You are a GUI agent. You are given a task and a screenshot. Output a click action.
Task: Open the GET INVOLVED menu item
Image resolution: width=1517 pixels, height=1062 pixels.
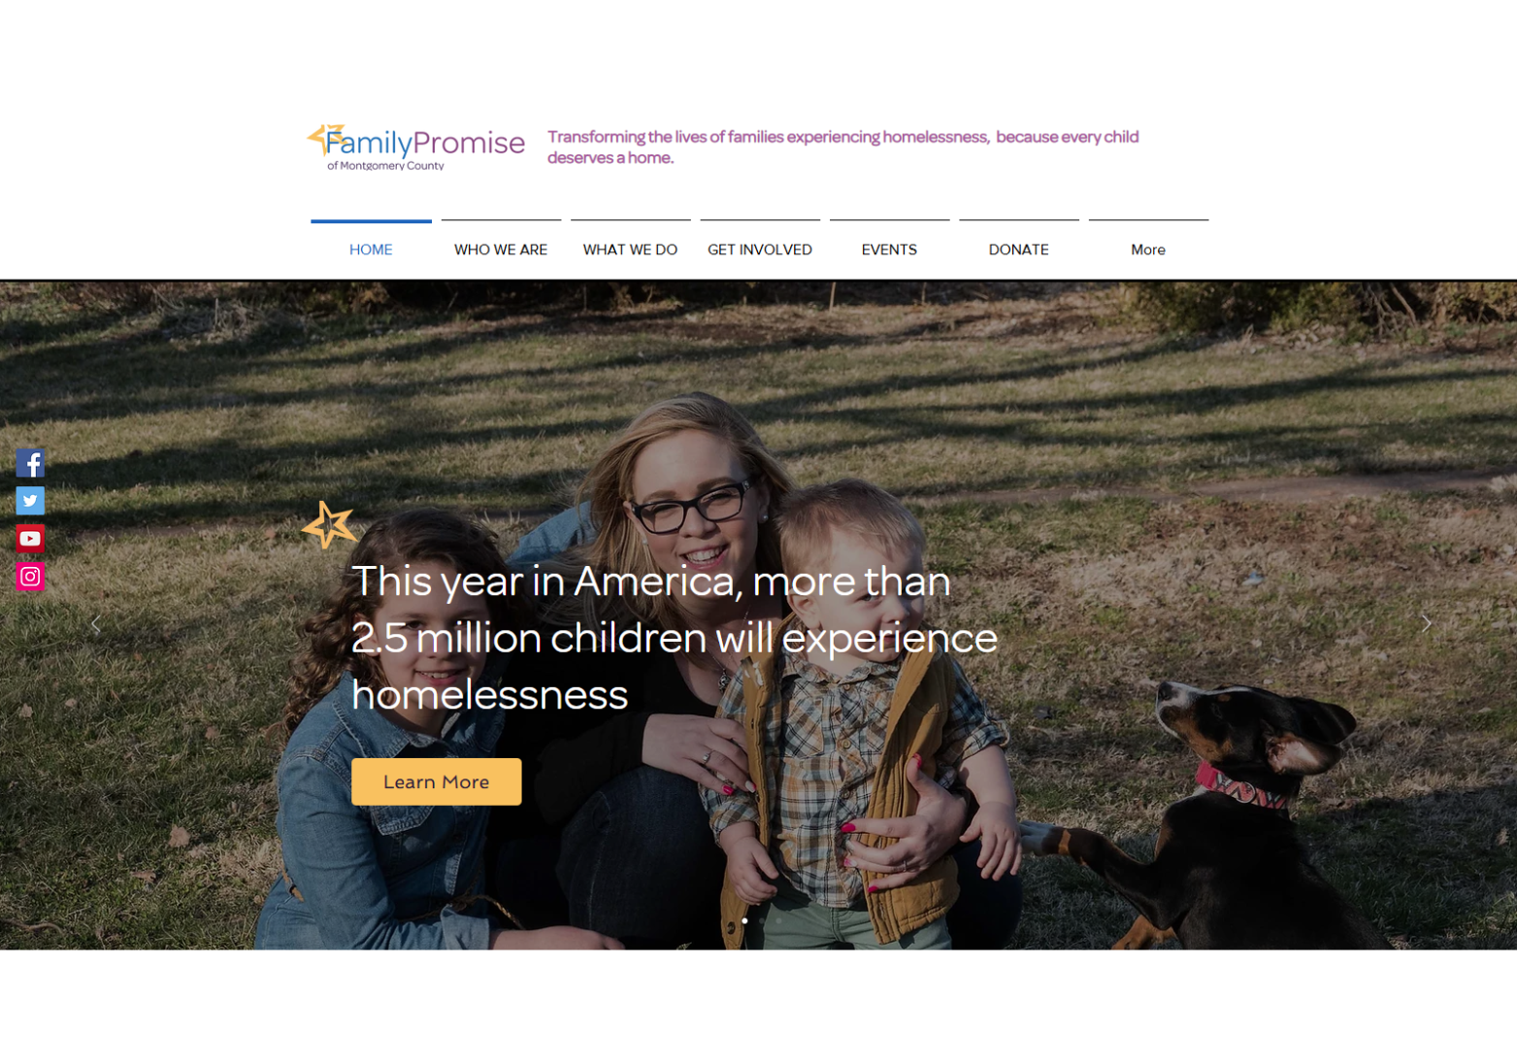tap(760, 249)
